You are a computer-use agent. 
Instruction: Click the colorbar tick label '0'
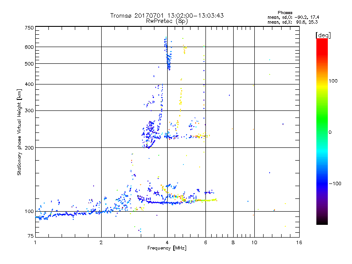[330, 132]
